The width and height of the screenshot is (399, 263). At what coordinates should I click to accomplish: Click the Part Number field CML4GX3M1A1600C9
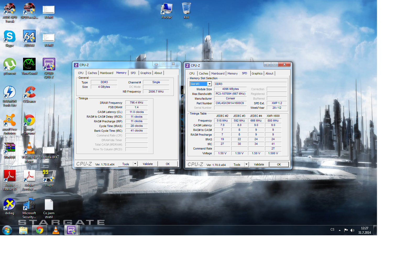(x=230, y=103)
